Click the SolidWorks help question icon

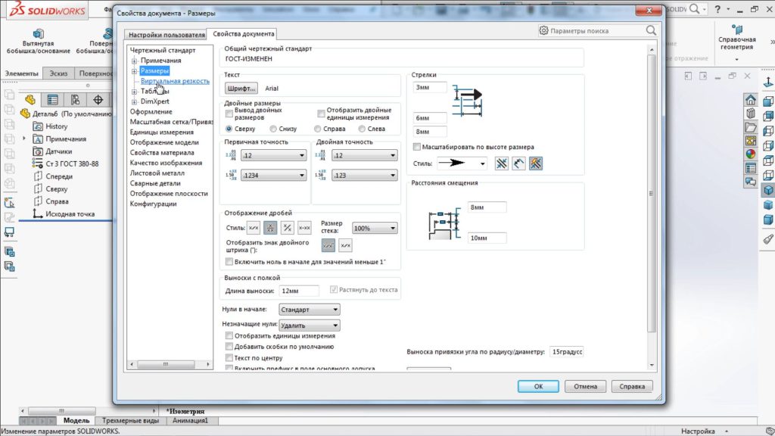point(717,9)
